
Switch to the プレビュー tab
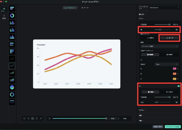70,8
